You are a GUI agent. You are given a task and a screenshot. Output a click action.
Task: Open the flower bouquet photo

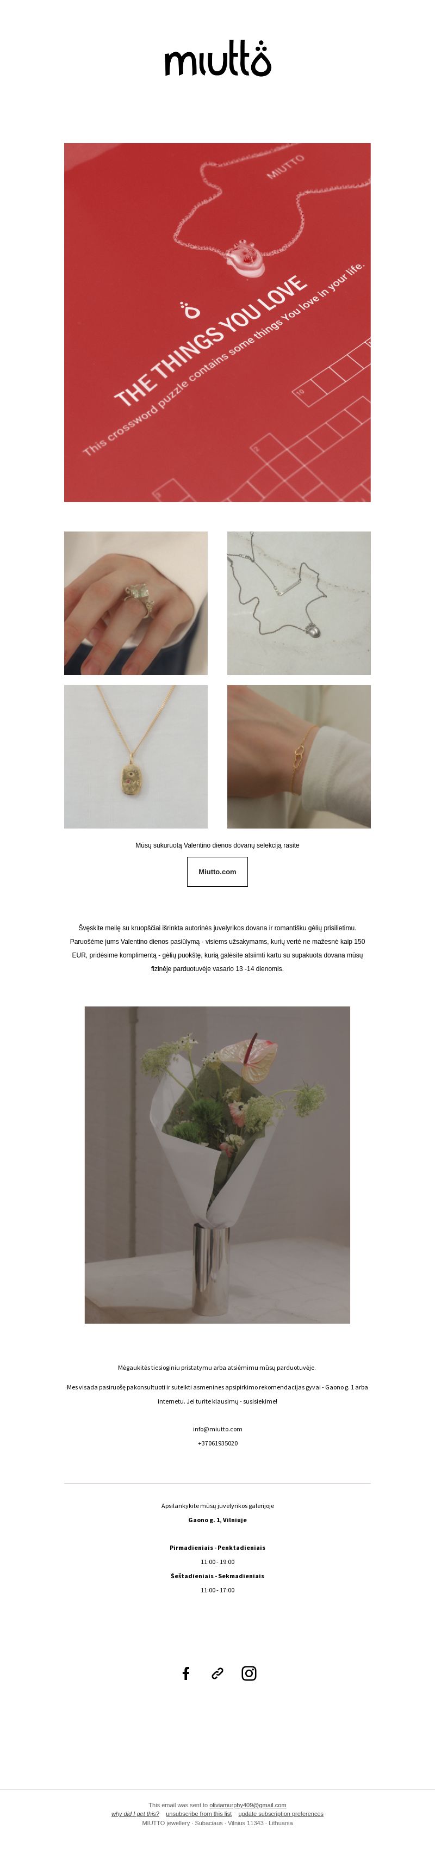pos(217,1165)
